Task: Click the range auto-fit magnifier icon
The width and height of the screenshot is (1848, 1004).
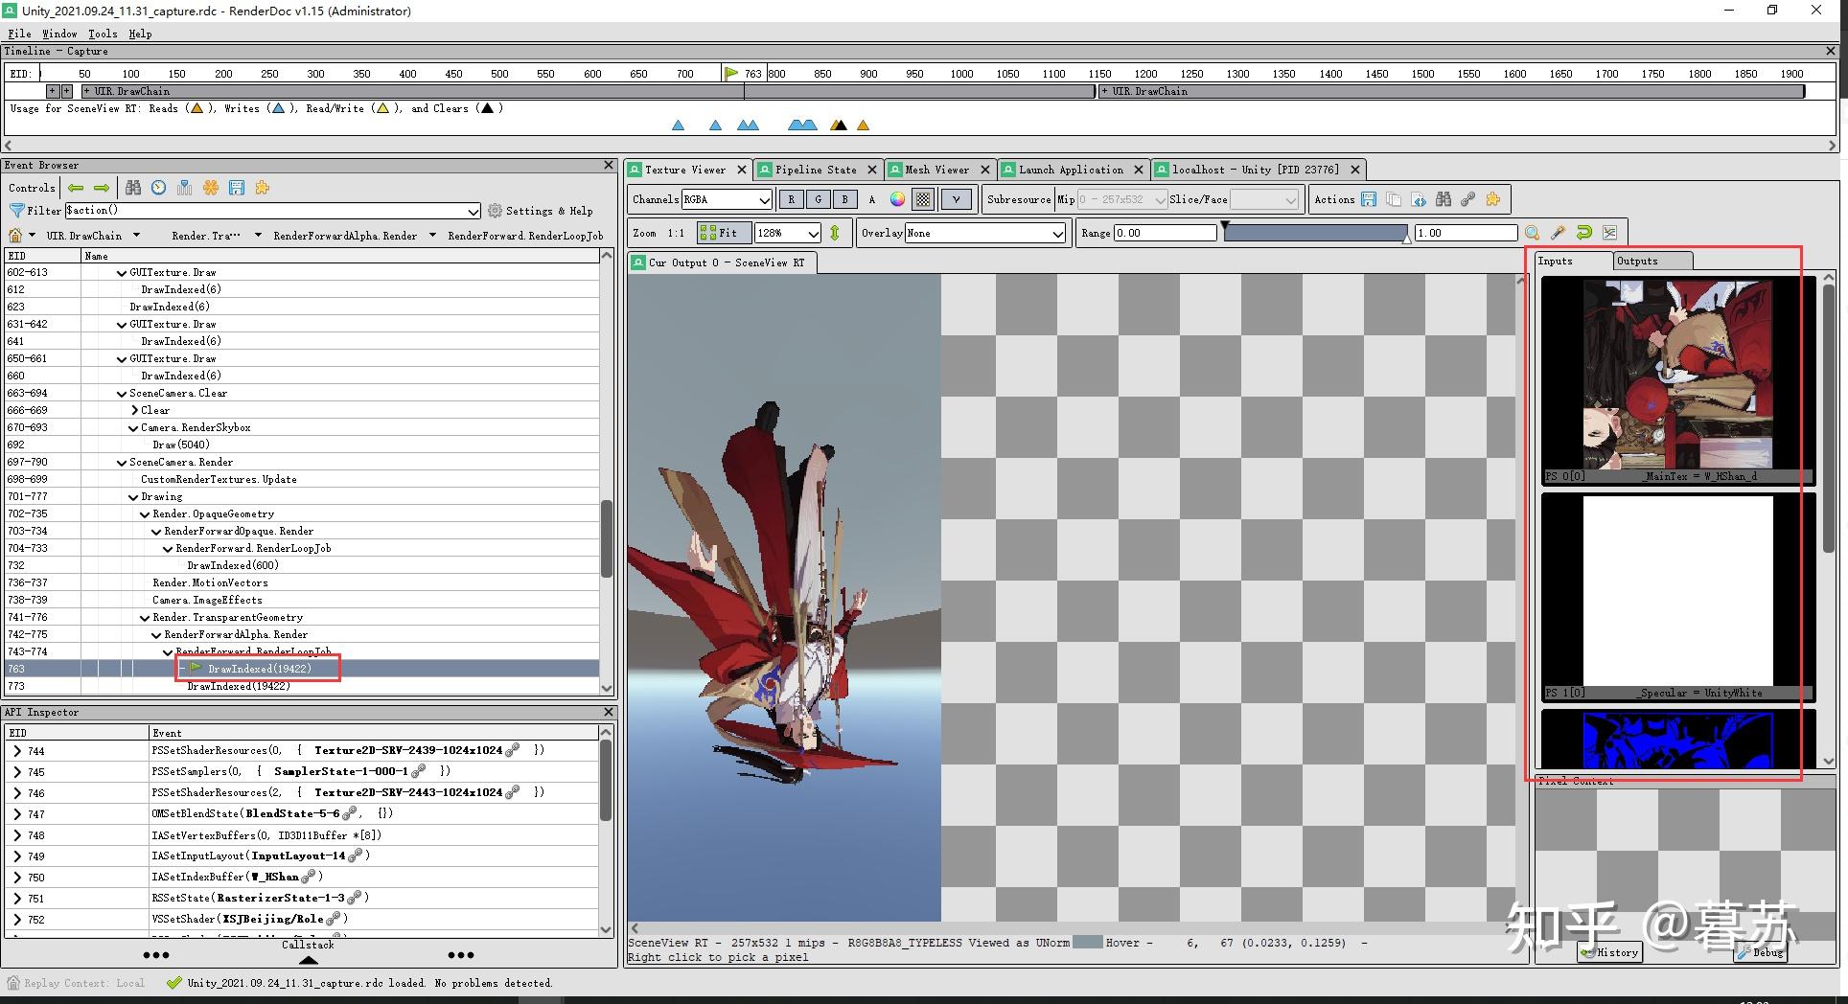Action: [x=1532, y=233]
